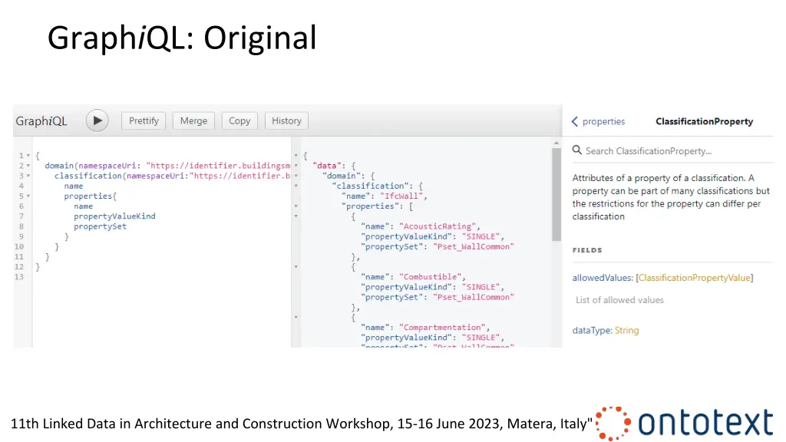
Task: Click the results pane vertical scrollbar thumb
Action: [x=556, y=194]
